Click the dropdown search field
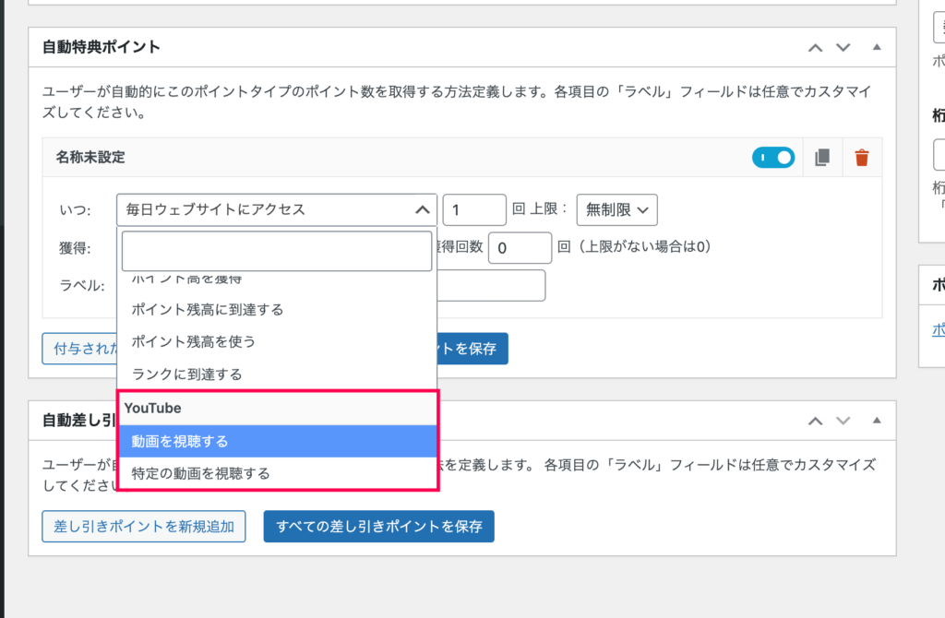Image resolution: width=945 pixels, height=618 pixels. click(x=277, y=251)
